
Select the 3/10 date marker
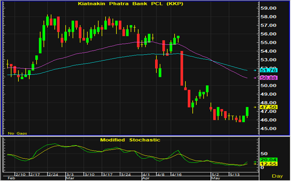pos(90,175)
